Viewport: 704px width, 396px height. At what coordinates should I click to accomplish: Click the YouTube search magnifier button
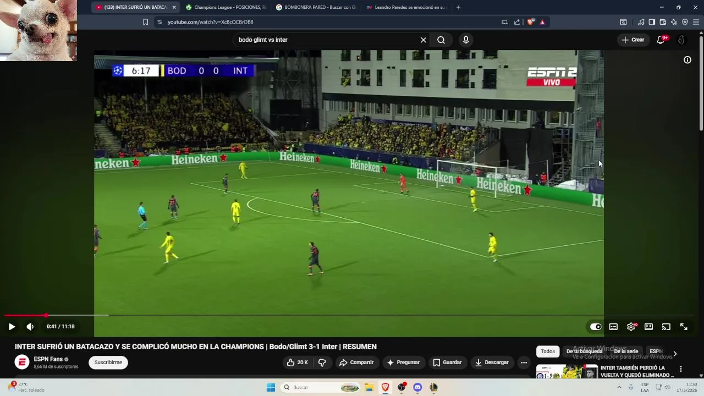click(441, 40)
